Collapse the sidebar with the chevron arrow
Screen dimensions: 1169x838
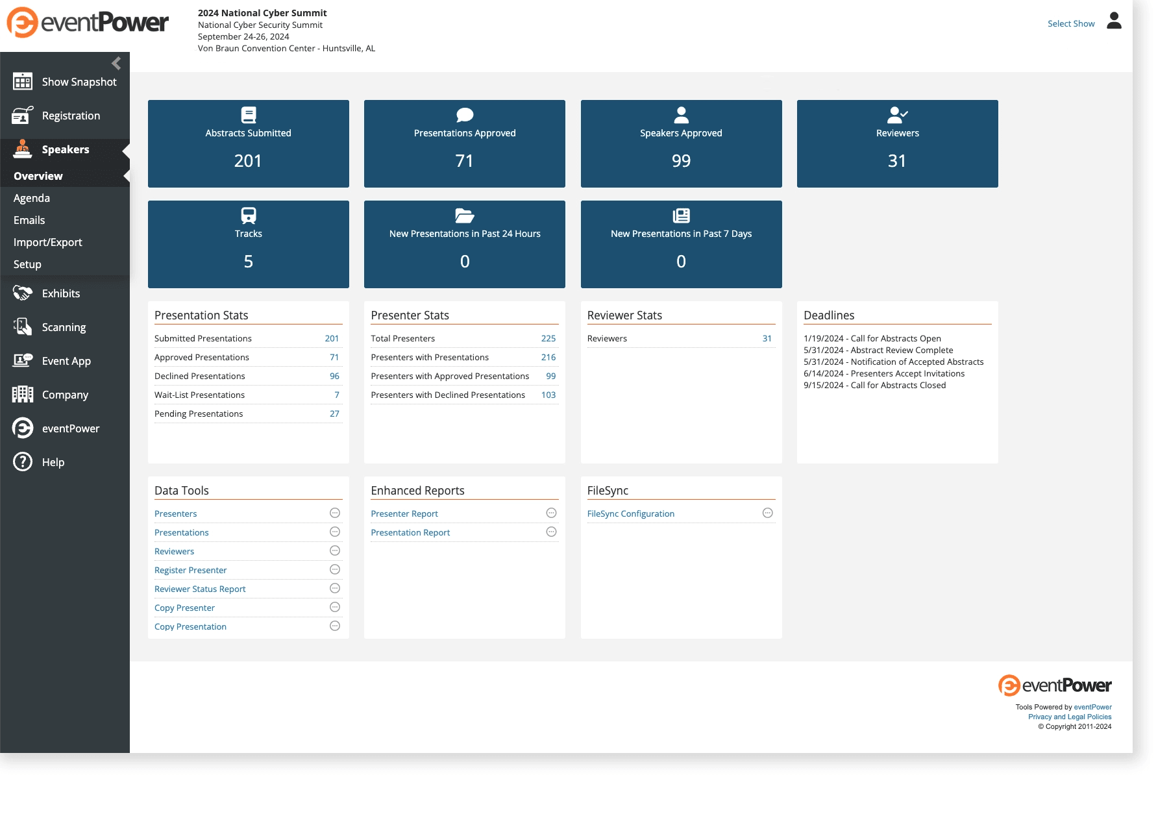[x=116, y=63]
